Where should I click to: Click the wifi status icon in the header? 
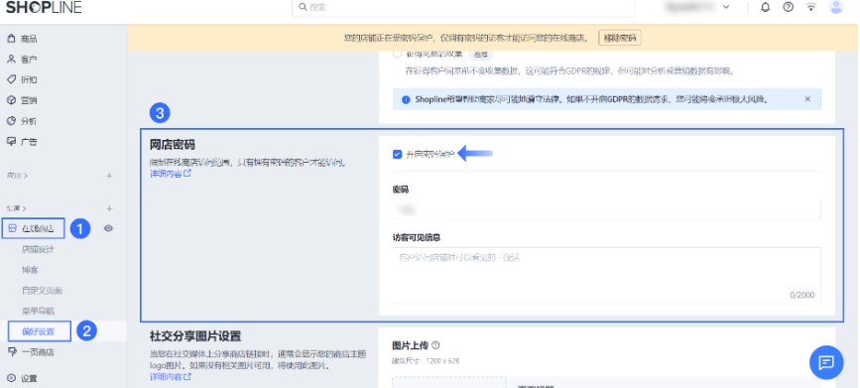(810, 7)
